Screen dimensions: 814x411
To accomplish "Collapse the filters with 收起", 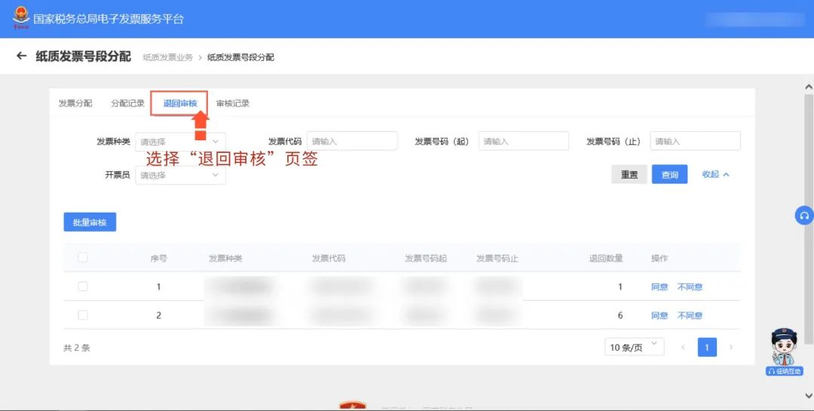I will click(x=715, y=175).
